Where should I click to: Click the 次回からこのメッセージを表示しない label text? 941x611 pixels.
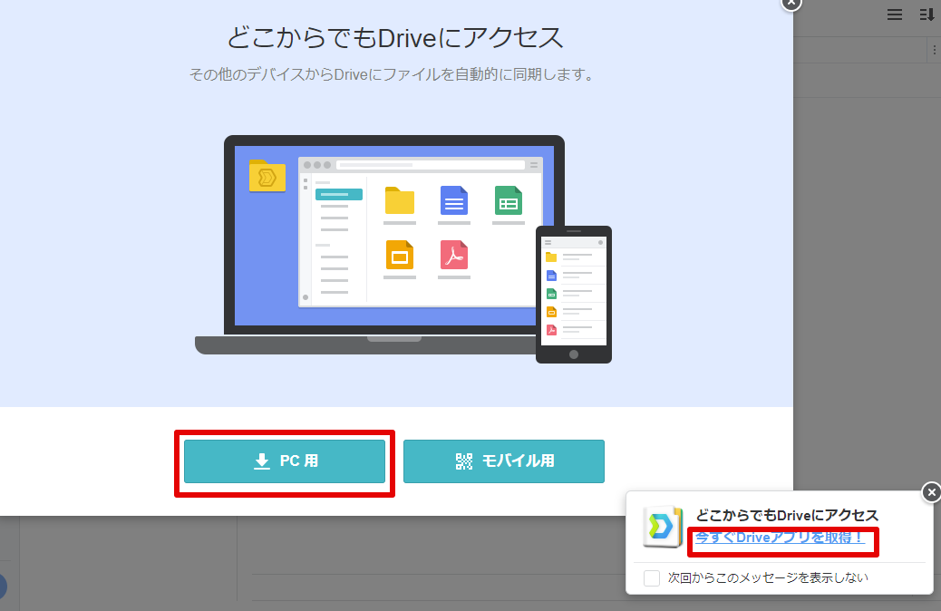tap(768, 578)
